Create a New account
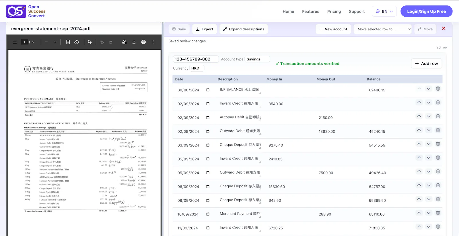Image resolution: width=459 pixels, height=236 pixels. point(333,29)
